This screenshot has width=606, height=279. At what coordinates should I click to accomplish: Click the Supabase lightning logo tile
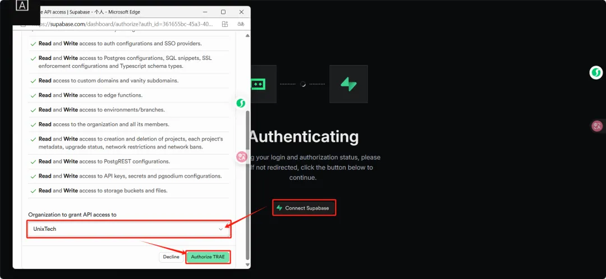[348, 83]
